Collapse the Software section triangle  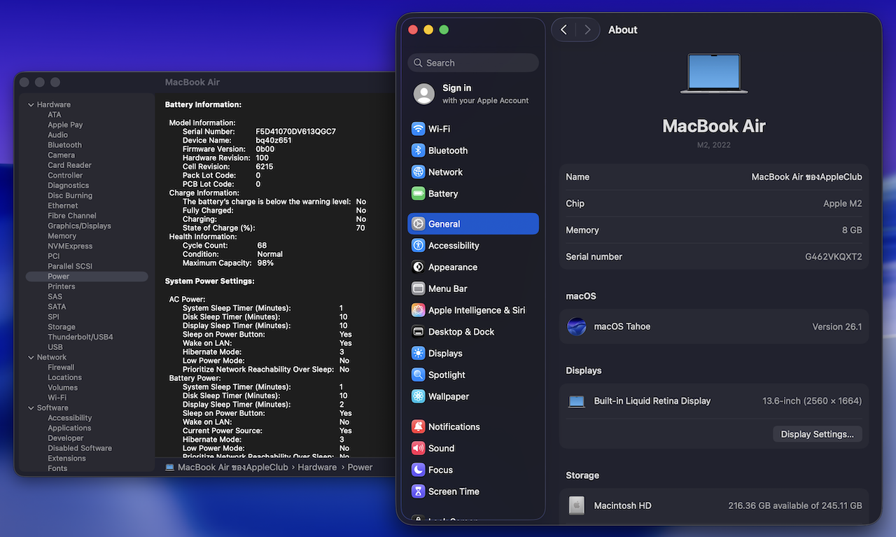[x=31, y=408]
